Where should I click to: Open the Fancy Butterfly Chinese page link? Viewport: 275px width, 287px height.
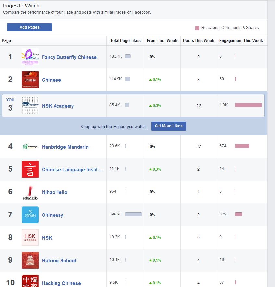[x=69, y=57]
